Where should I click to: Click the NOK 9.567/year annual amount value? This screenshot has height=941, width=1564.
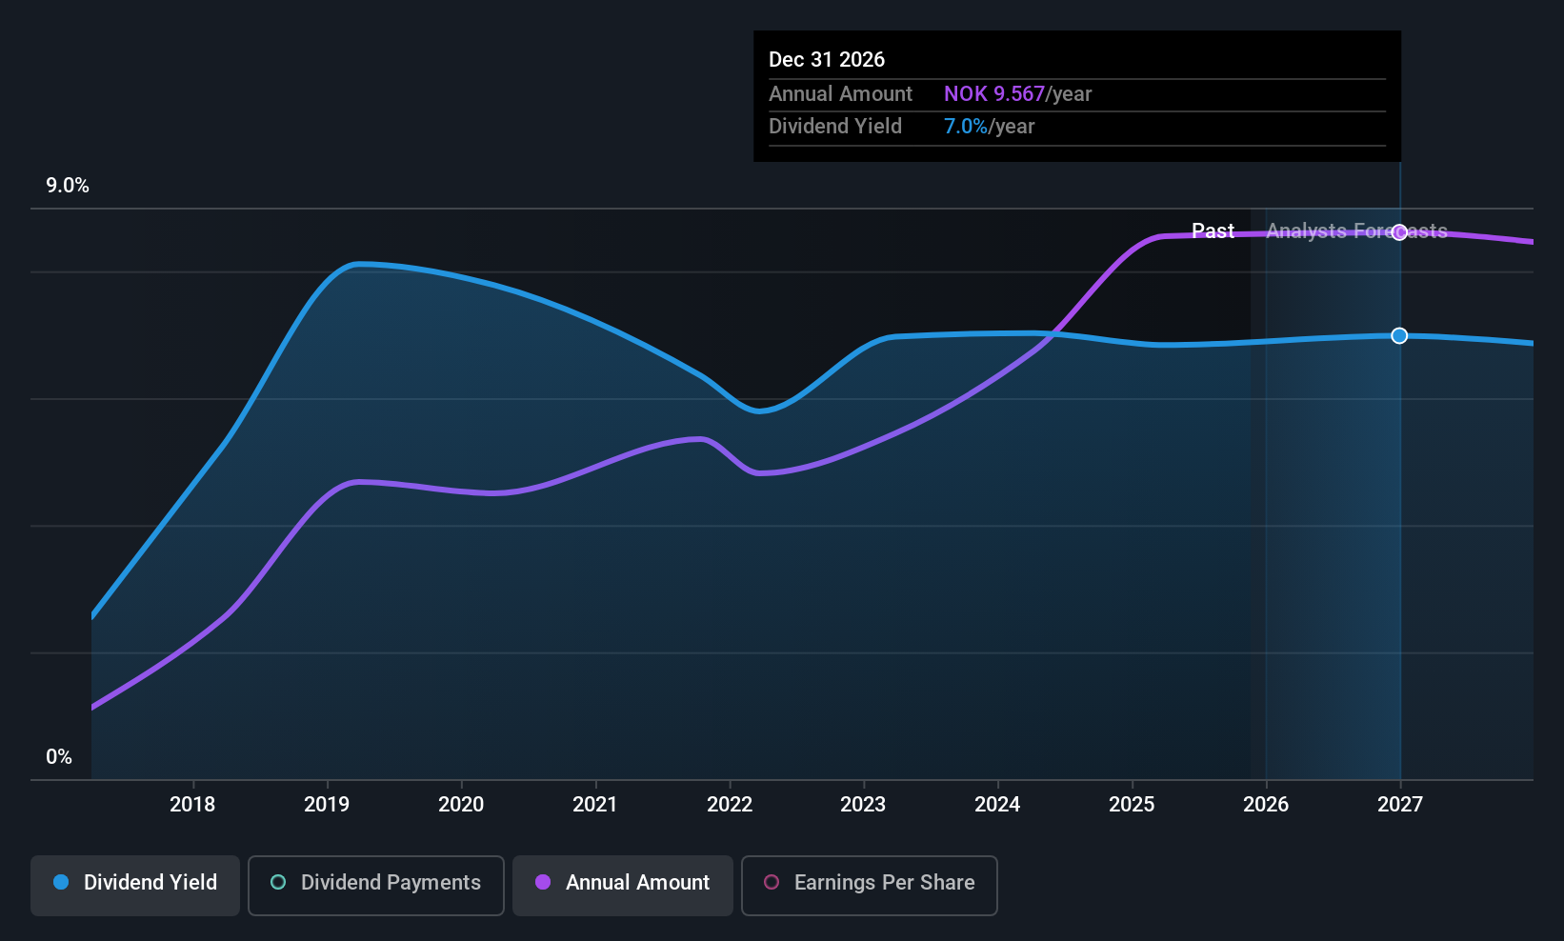click(1017, 93)
